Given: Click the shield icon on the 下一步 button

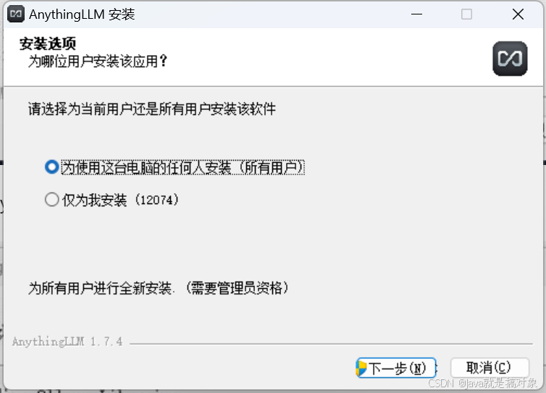Looking at the screenshot, I should (361, 368).
